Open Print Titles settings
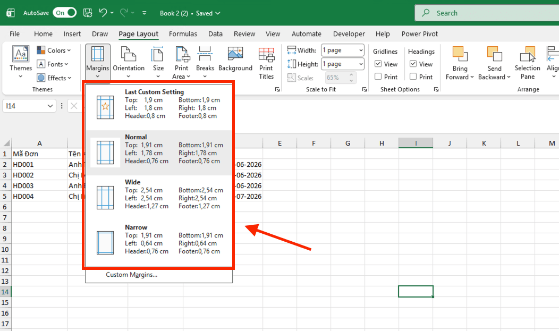 tap(266, 63)
